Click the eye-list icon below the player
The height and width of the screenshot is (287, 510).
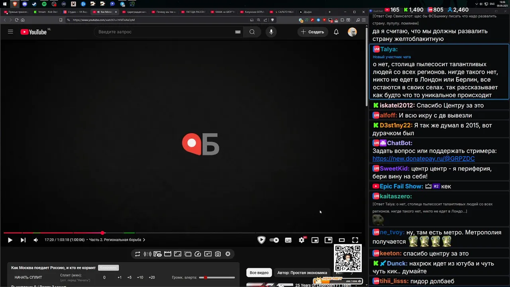[157, 254]
